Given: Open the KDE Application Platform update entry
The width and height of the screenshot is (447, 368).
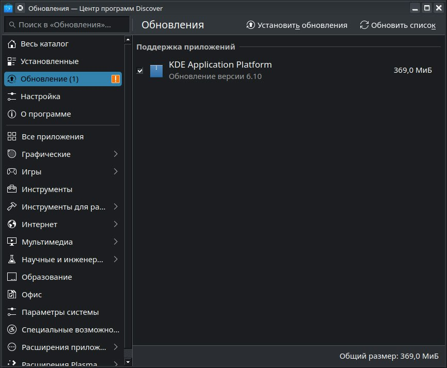Looking at the screenshot, I should point(289,70).
